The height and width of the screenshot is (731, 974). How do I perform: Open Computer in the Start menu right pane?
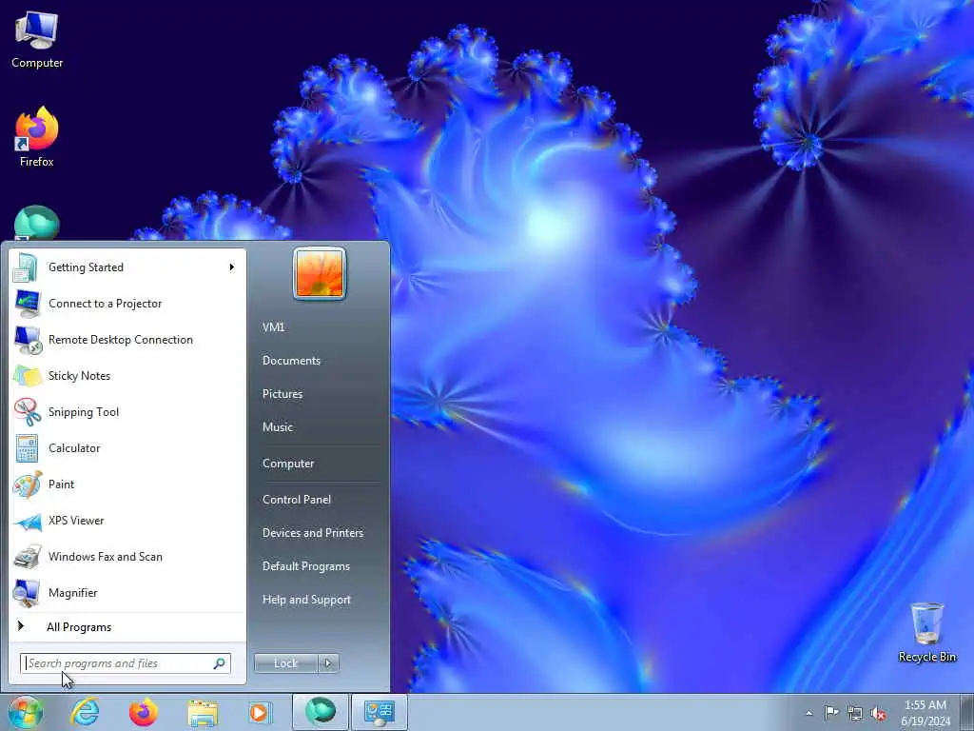(288, 464)
